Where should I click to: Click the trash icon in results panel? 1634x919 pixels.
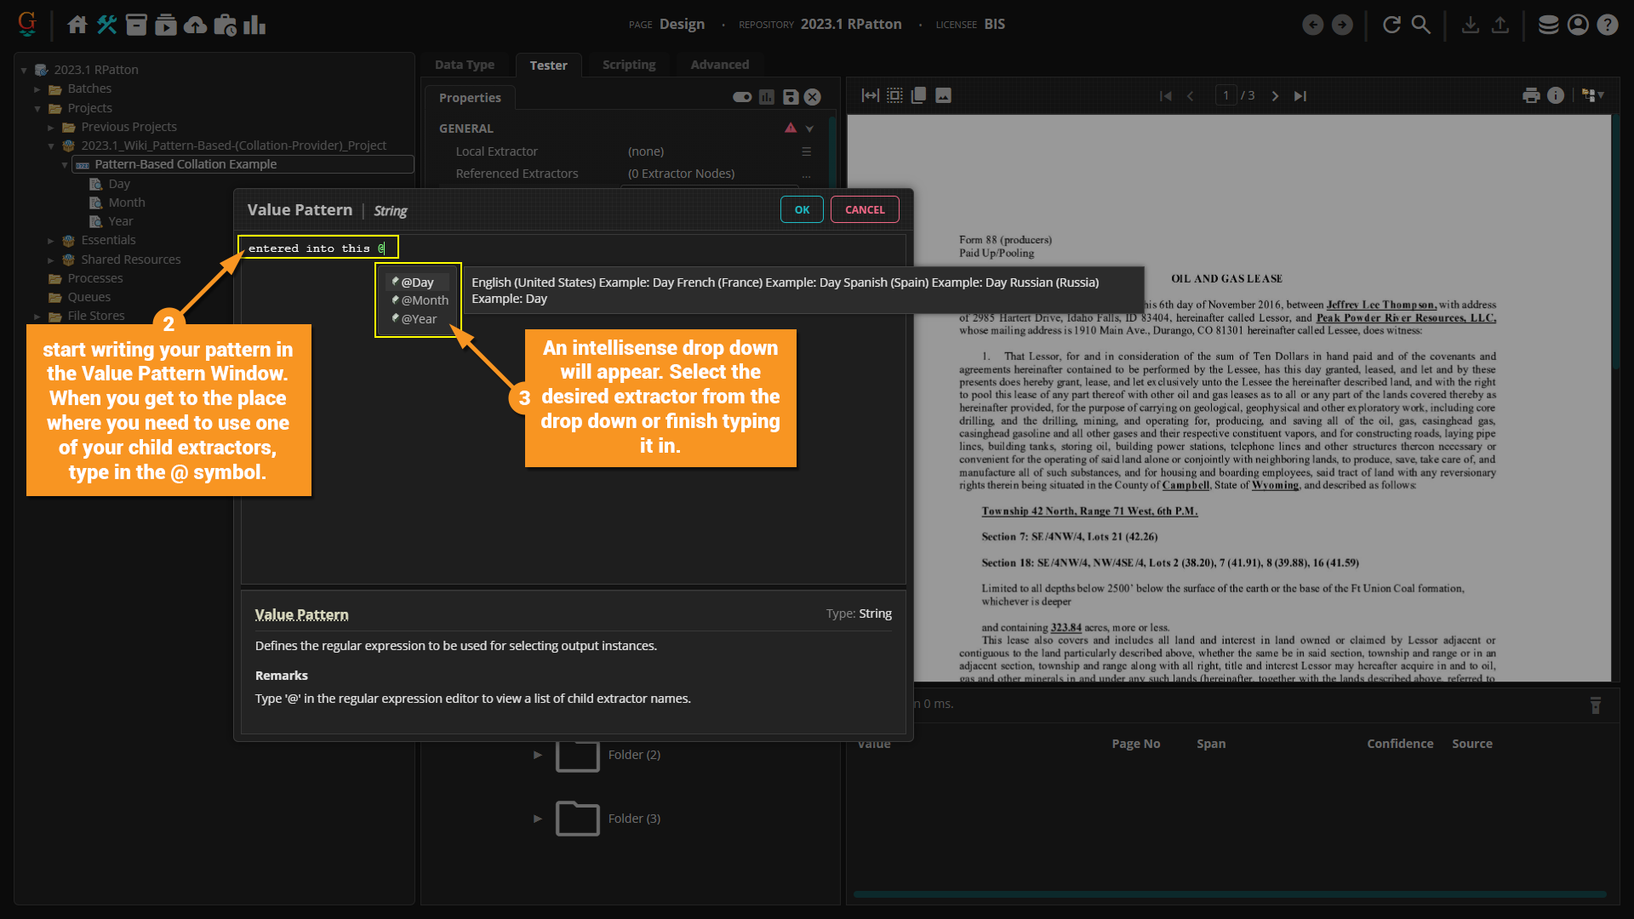[1596, 705]
